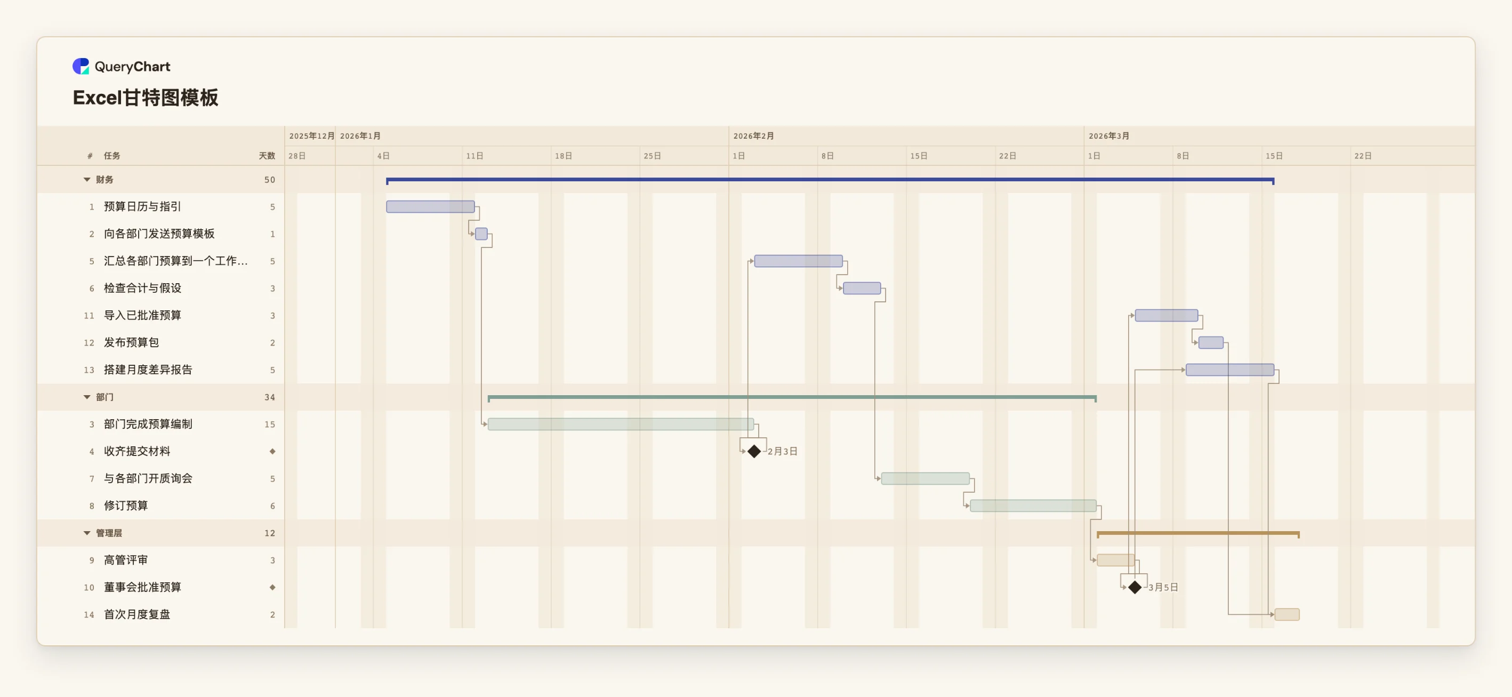Select the 首次月度复盘 row label
Screen dimensions: 1512x697
pos(137,614)
